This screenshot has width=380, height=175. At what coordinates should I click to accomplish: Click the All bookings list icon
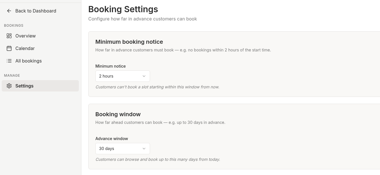click(x=9, y=61)
